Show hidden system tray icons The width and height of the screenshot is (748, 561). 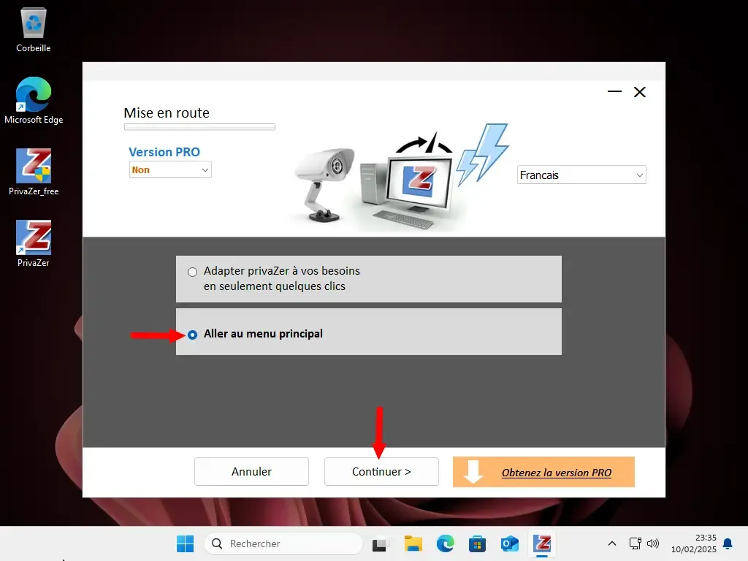click(x=612, y=543)
